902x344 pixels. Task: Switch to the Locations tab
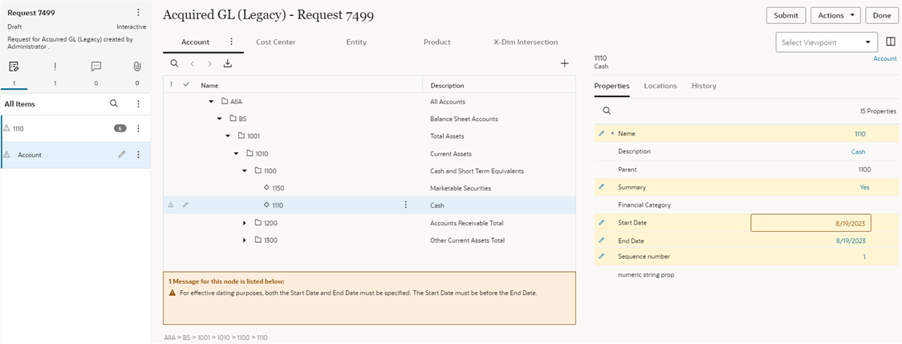(660, 86)
